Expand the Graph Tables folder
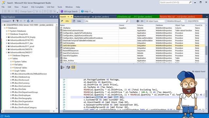Image resolution: width=209 pixels, height=118 pixels. [x=11, y=71]
